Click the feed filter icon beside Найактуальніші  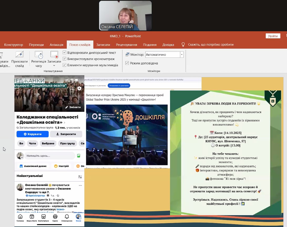(x=80, y=177)
